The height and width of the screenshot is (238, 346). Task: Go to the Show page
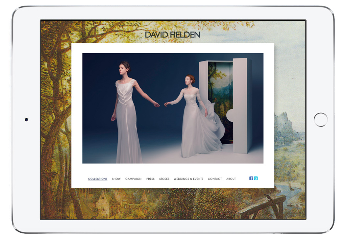(x=116, y=179)
